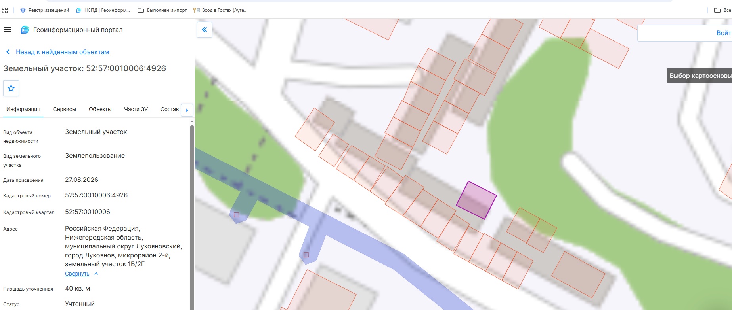Click the address text beginning Российская Федерация
Screen dimensions: 732x310
[x=124, y=246]
